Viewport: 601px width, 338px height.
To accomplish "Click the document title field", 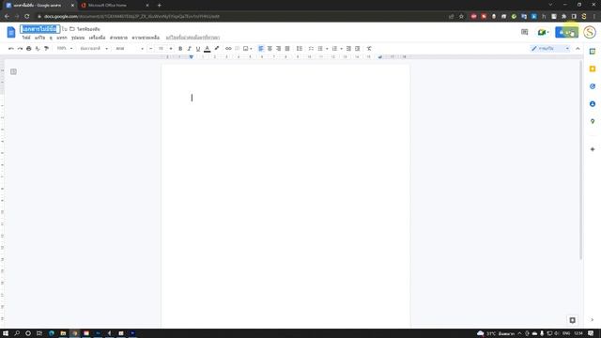I will 39,29.
